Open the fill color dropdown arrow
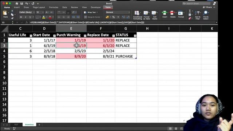233x131 pixels. [47, 17]
